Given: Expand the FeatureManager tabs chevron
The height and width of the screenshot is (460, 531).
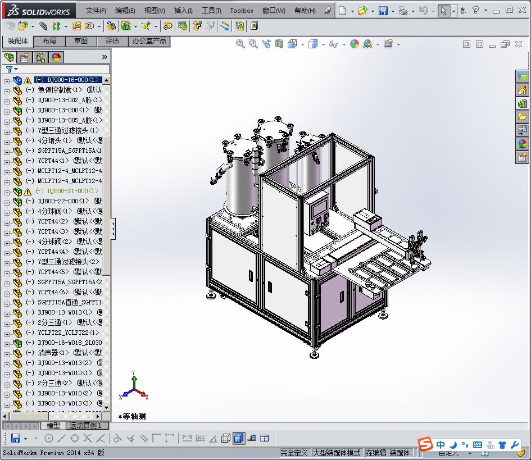Looking at the screenshot, I should [x=105, y=57].
